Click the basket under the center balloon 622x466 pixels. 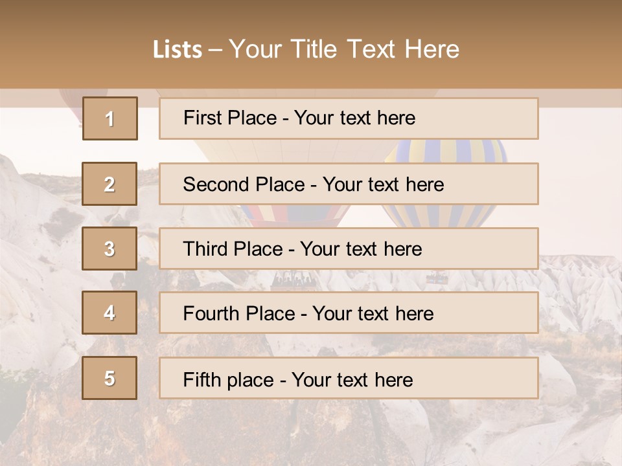click(292, 279)
